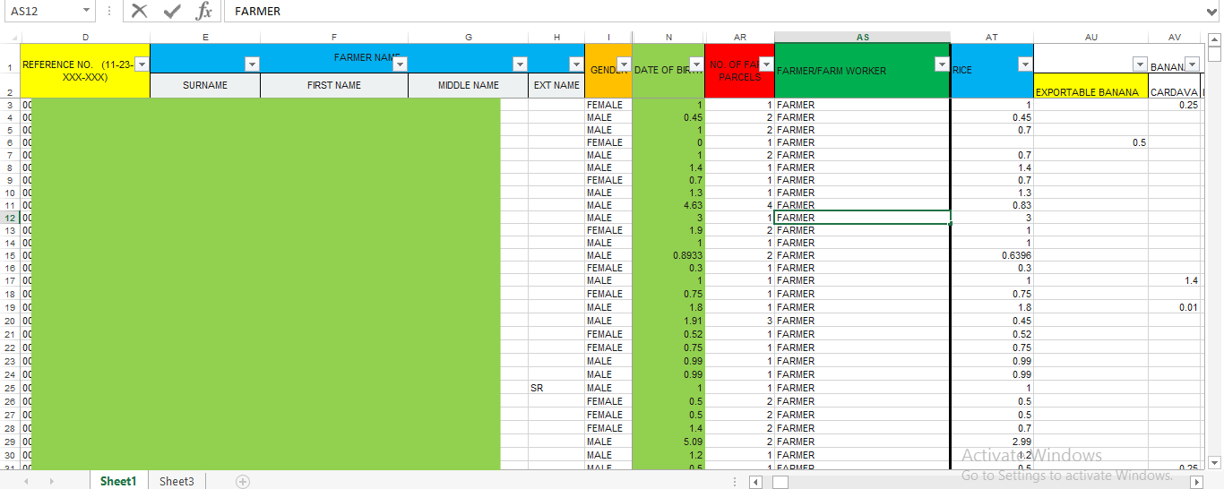Open filter dropdown in column G header
This screenshot has width=1224, height=489.
pos(520,64)
